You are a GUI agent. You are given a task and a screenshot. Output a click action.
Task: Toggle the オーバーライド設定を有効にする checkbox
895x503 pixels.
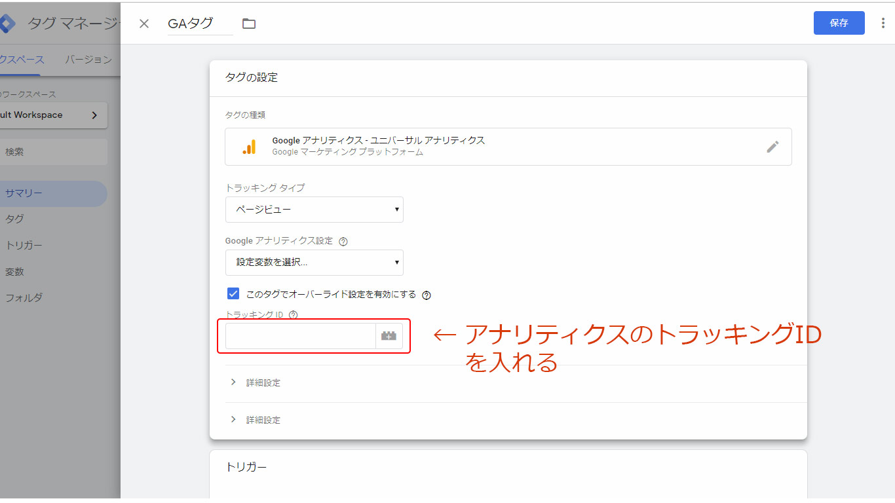tap(233, 293)
